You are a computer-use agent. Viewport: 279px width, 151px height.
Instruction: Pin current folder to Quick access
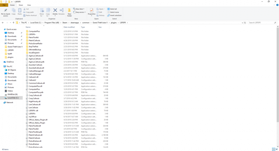6,12
